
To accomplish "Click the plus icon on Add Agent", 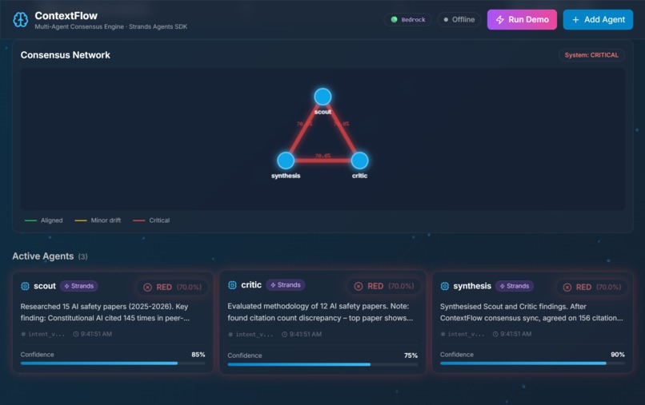I will click(575, 20).
